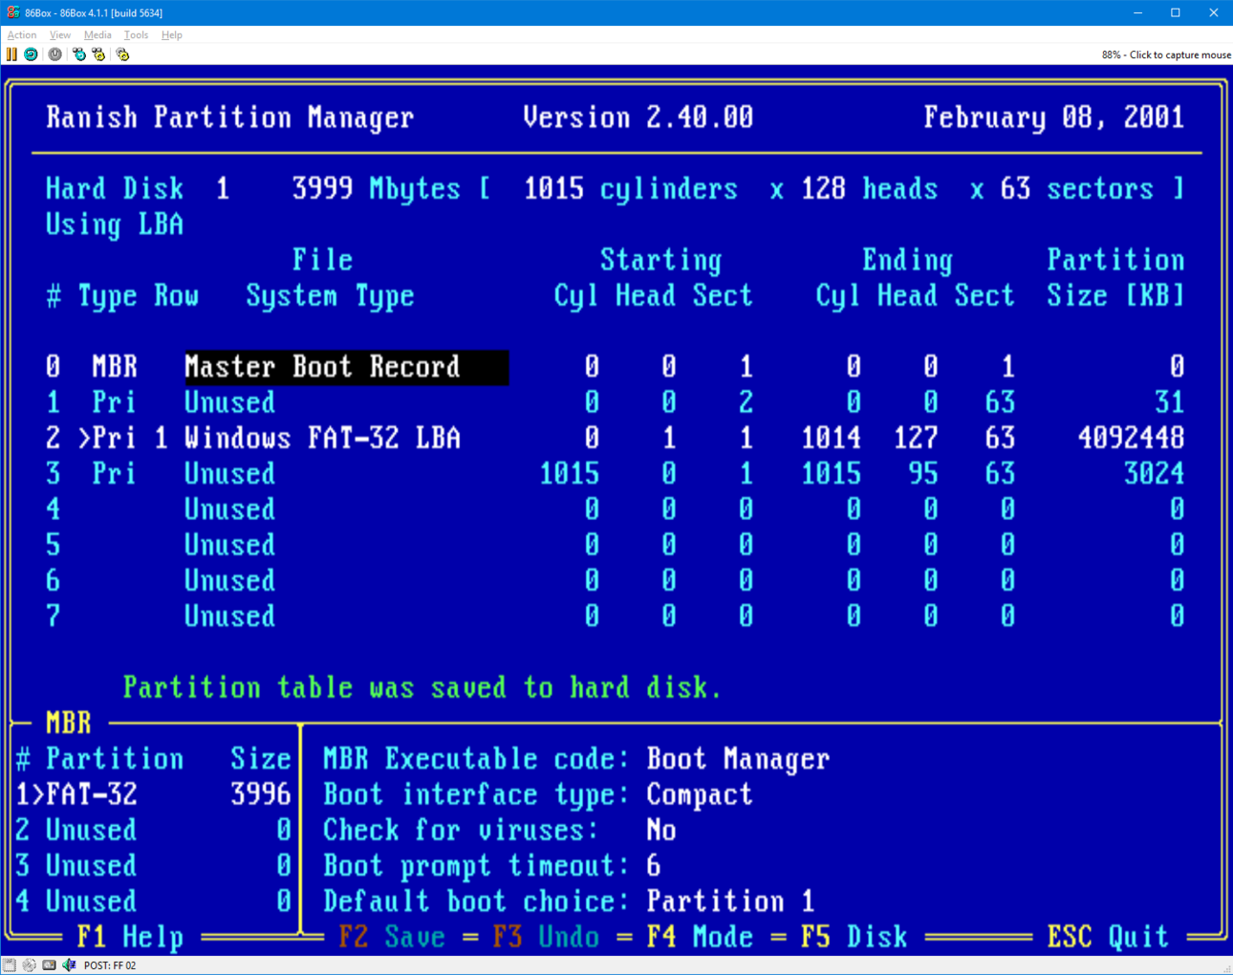Image resolution: width=1233 pixels, height=975 pixels.
Task: Click the hard disk status bar icon
Action: coord(50,965)
